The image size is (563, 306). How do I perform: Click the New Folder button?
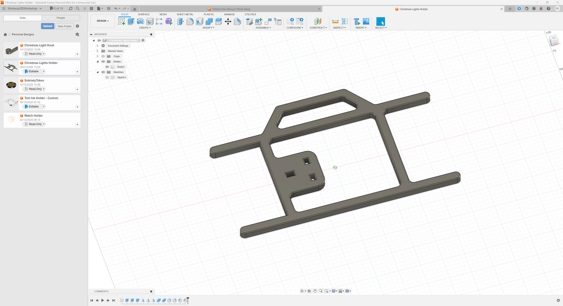(65, 26)
